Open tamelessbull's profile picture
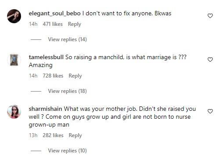This screenshot has height=159, width=219. click(x=14, y=60)
